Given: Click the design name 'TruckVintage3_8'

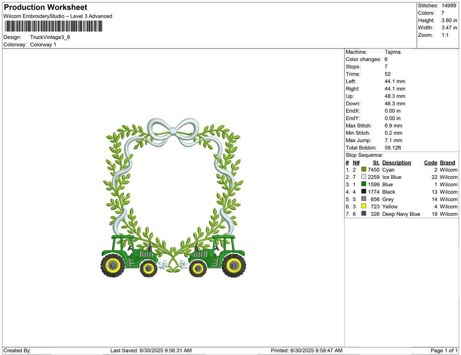Looking at the screenshot, I should (50, 37).
